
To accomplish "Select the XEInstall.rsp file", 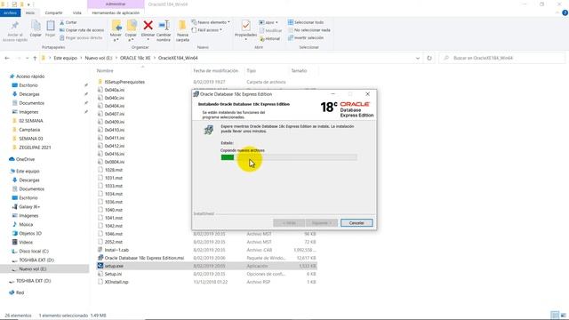I will pyautogui.click(x=116, y=282).
